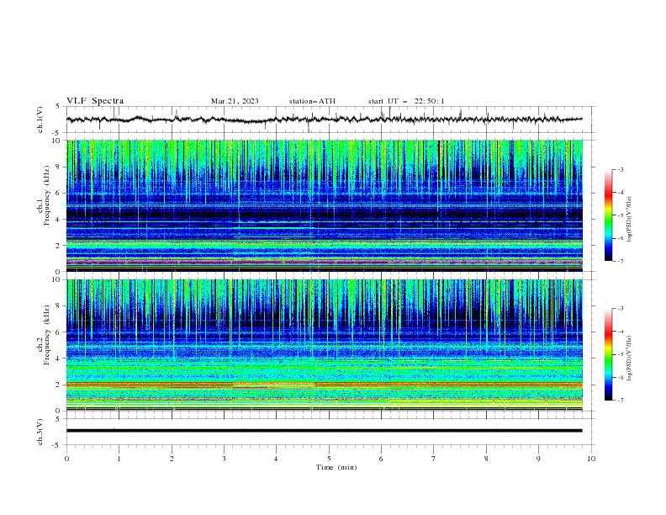Click the time axis "6" tick label
The image size is (666, 515).
coord(381,459)
